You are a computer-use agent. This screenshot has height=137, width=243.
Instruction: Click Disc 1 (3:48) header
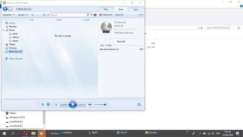pos(106,45)
